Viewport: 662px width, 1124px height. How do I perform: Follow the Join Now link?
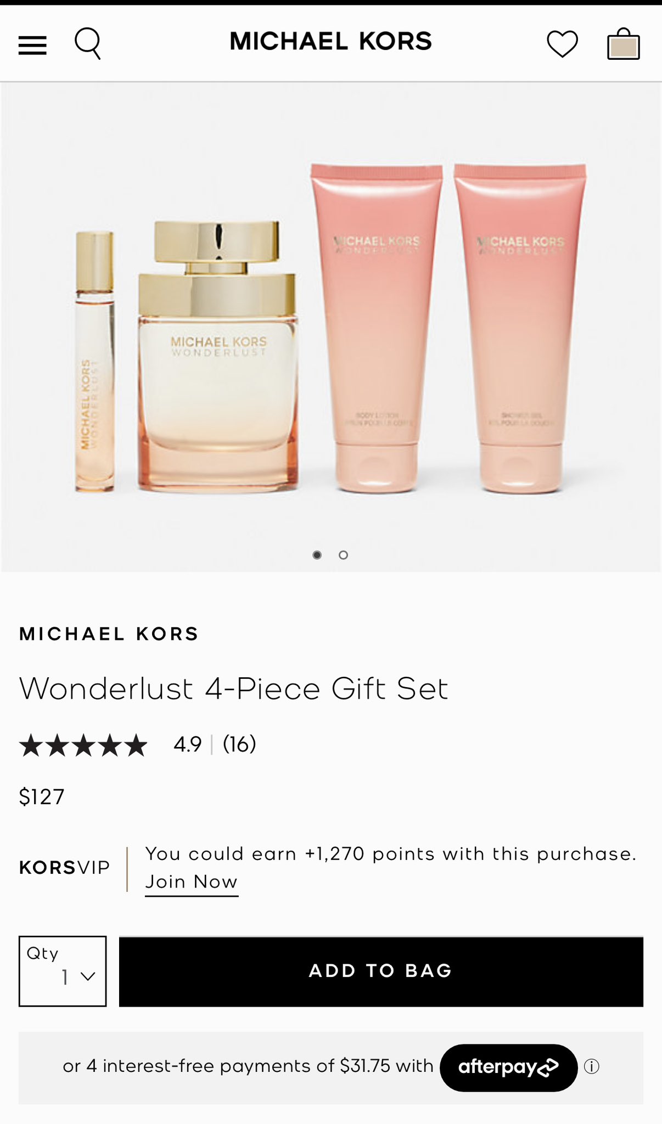click(192, 882)
